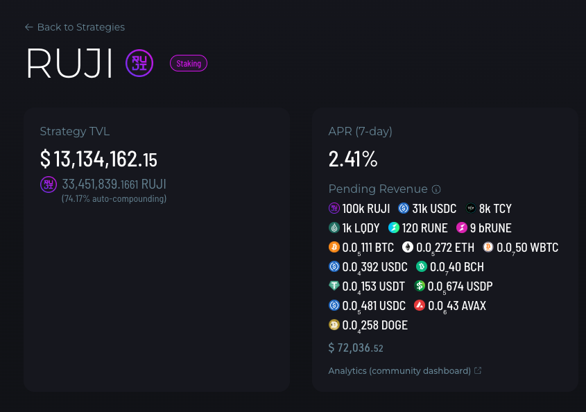Click the 258 DOGE amount text
This screenshot has height=412, width=586.
(375, 325)
